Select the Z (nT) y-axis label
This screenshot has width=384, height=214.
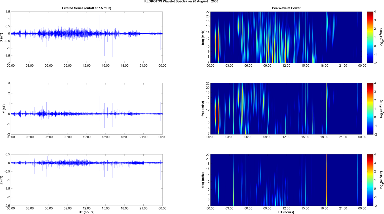click(2, 180)
